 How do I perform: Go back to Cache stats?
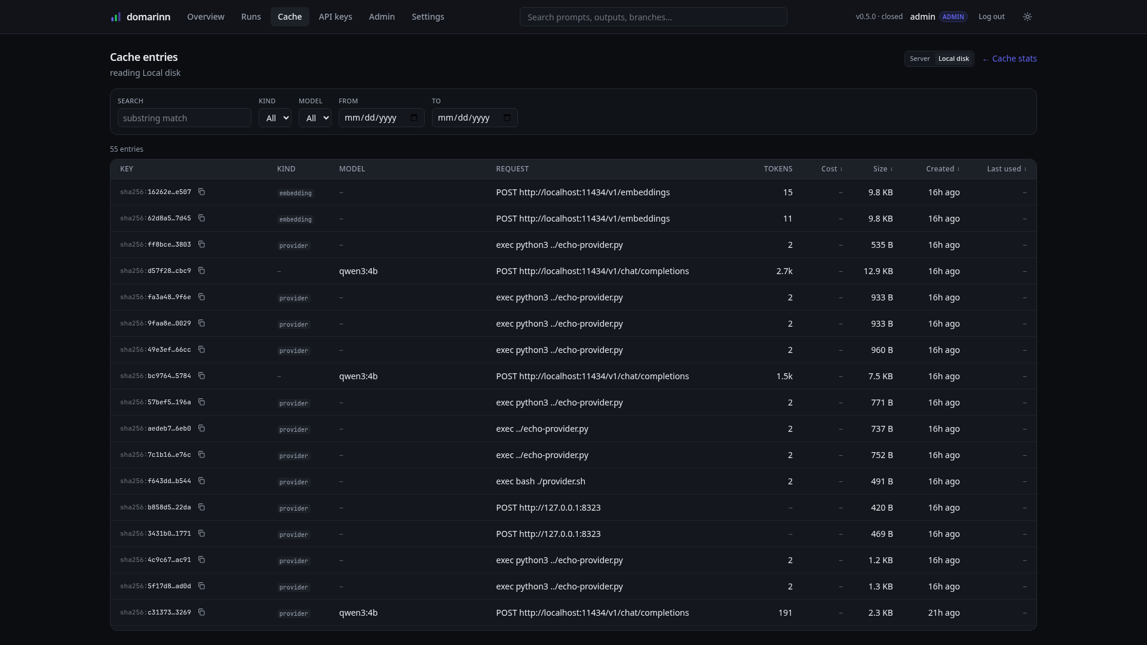click(x=1010, y=59)
